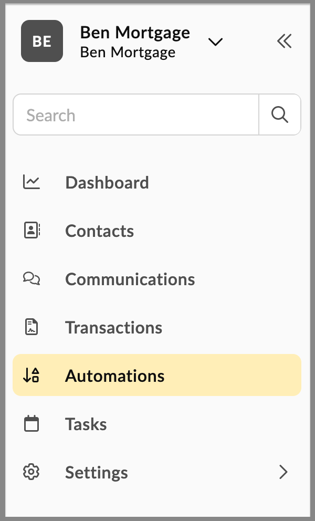
Task: Focus the Search input field
Action: [136, 114]
